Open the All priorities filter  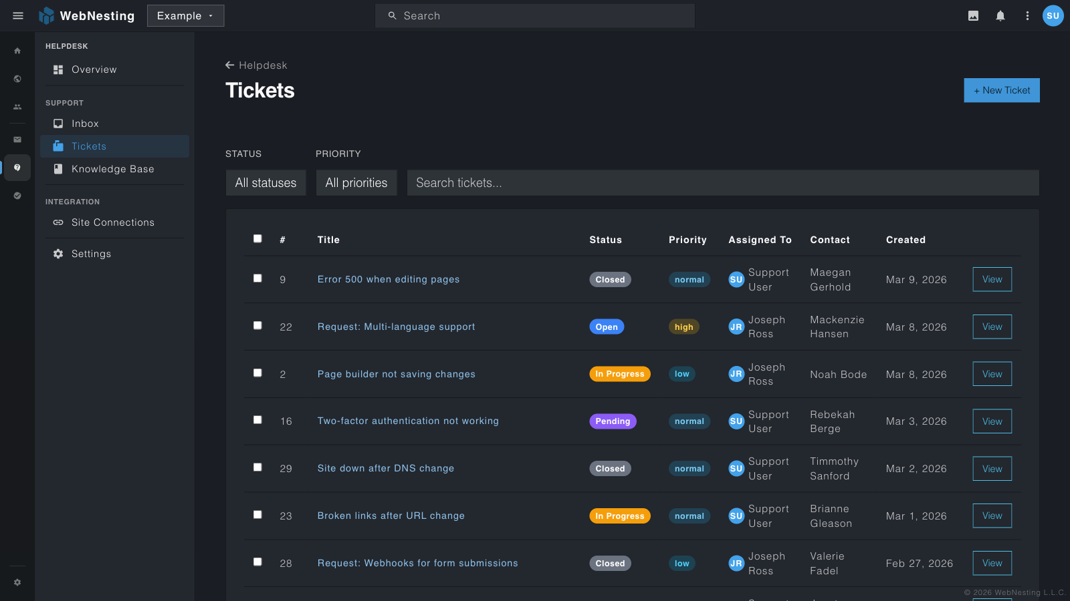coord(356,182)
